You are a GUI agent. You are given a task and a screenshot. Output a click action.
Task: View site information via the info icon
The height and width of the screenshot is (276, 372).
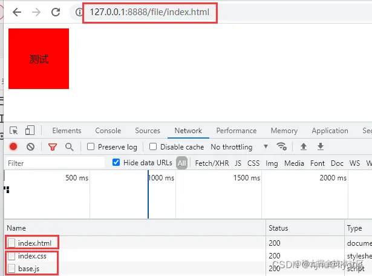point(79,12)
